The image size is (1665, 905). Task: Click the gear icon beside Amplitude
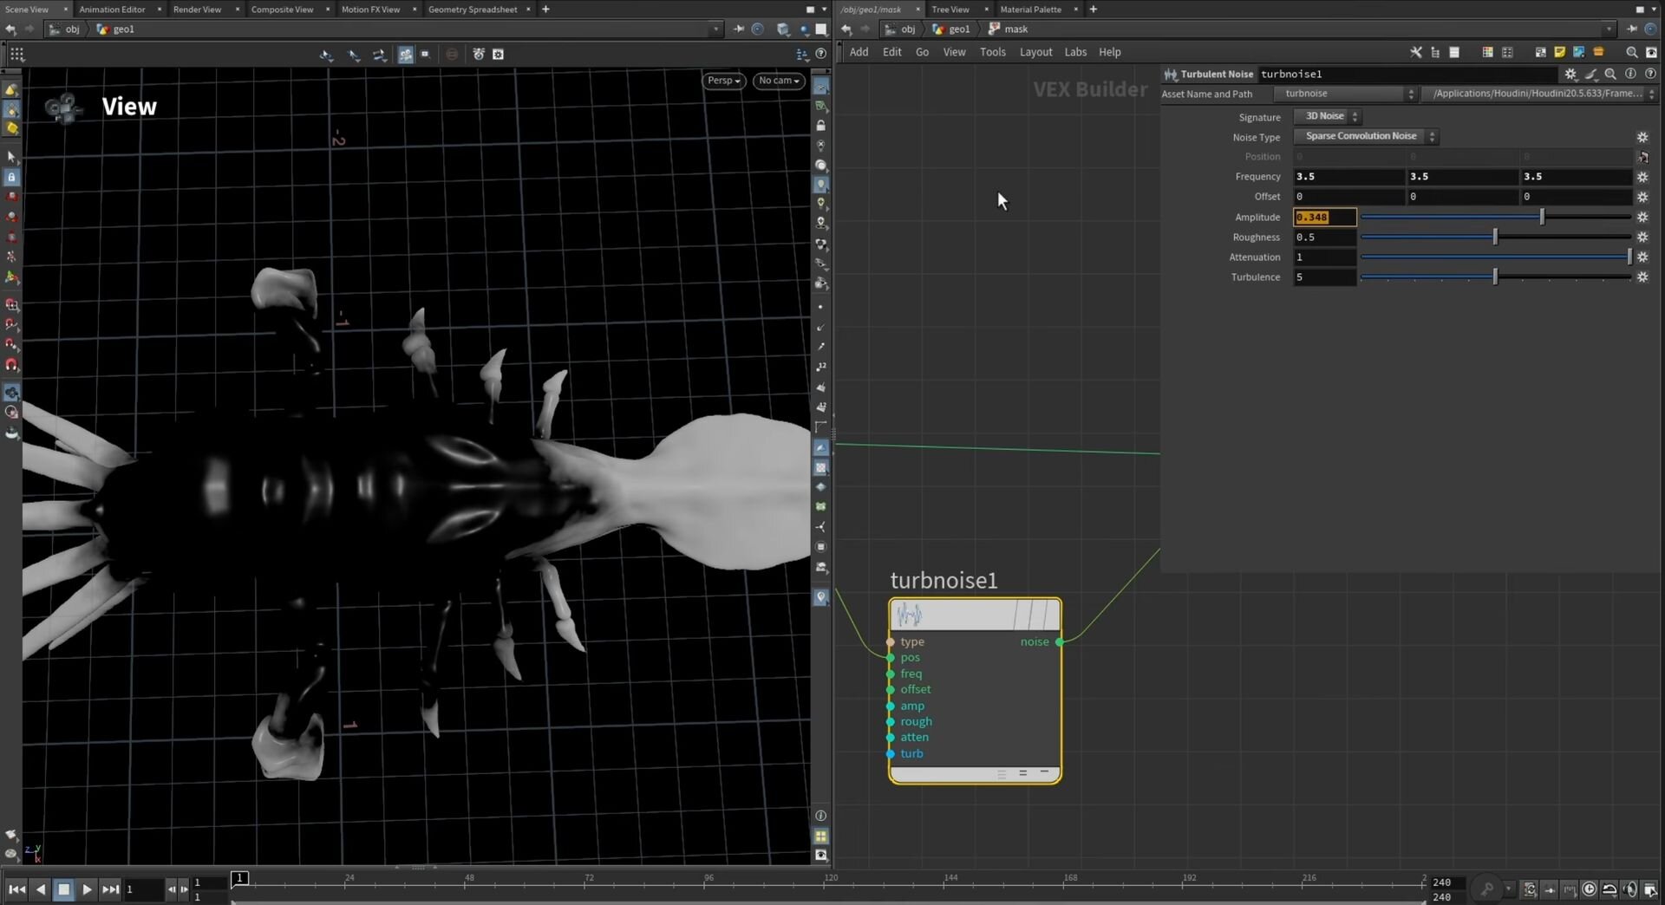click(1642, 218)
